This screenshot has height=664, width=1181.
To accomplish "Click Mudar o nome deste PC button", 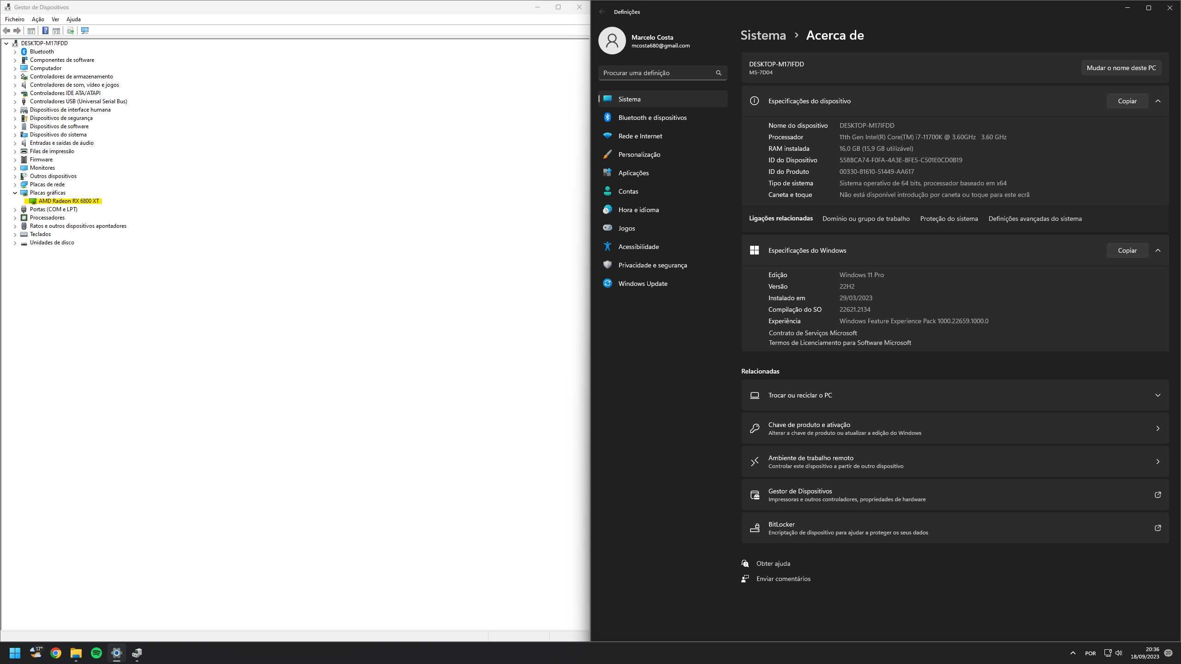I will 1121,68.
